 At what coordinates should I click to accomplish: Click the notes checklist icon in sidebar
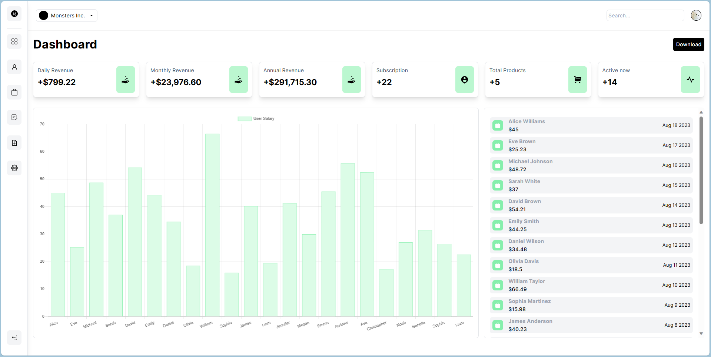pyautogui.click(x=14, y=117)
